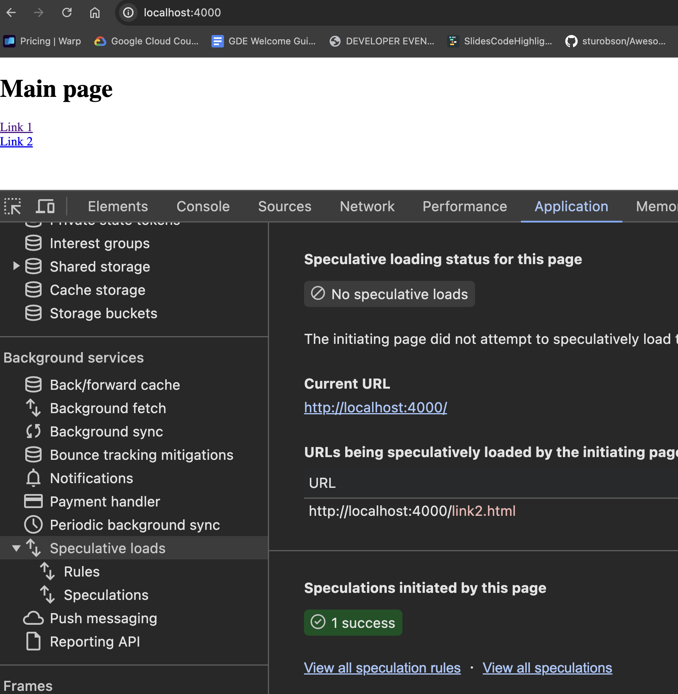Toggle the device toolbar icon
The height and width of the screenshot is (694, 678).
click(45, 206)
